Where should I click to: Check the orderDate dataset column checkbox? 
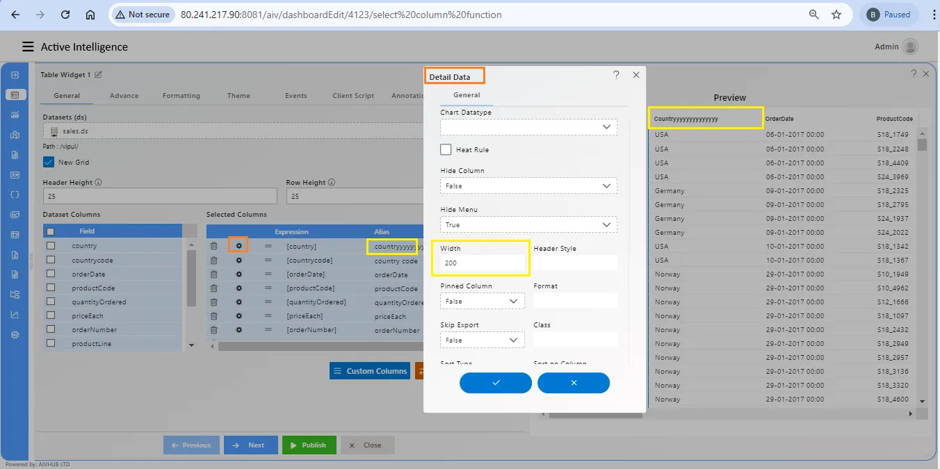[50, 274]
